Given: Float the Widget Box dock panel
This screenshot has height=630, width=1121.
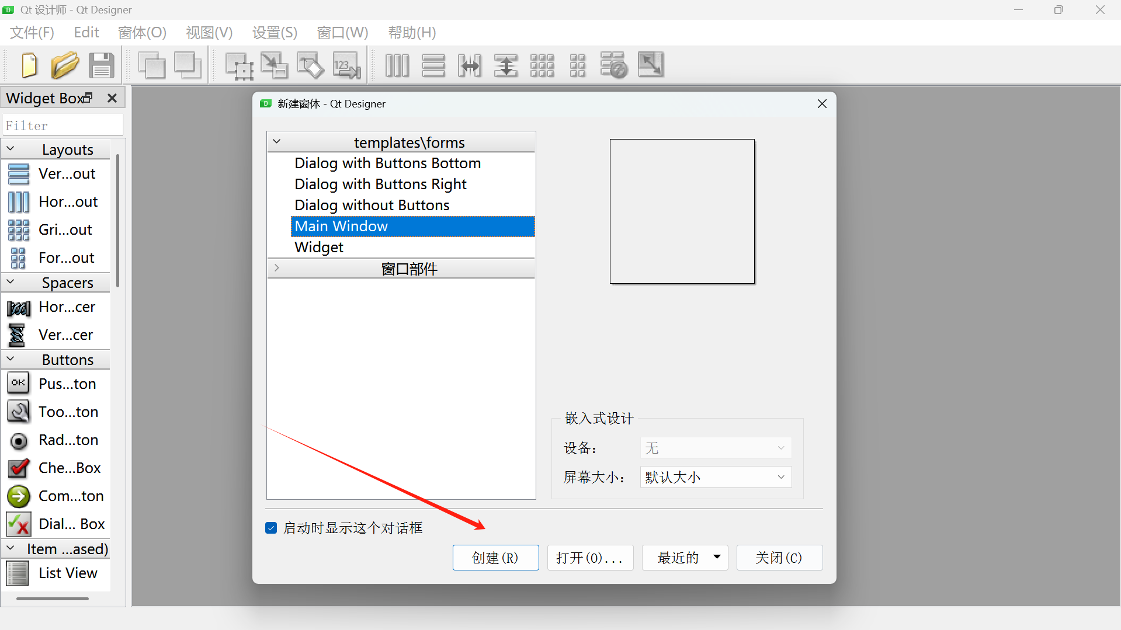Looking at the screenshot, I should [88, 98].
